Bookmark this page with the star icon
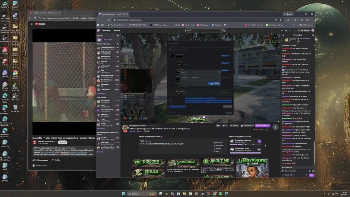The width and height of the screenshot is (350, 197). tap(281, 20)
